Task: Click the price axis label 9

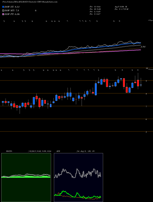Action: 146,81
